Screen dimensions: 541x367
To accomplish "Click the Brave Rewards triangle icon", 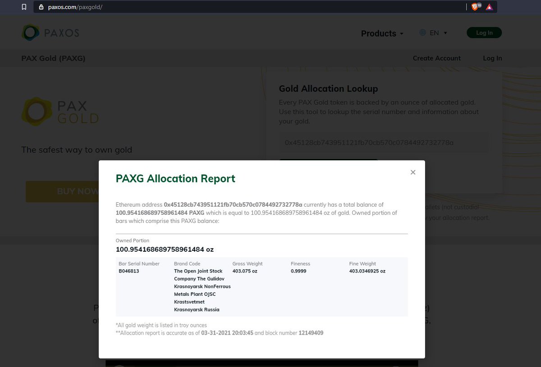I will (x=489, y=7).
